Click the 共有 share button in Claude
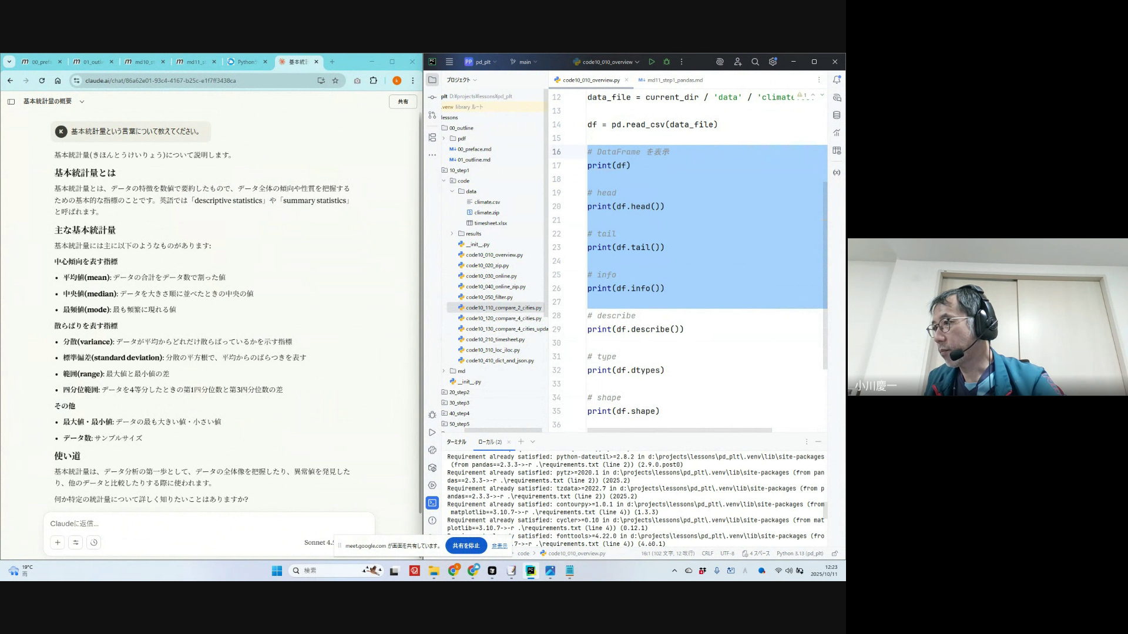The width and height of the screenshot is (1128, 634). (402, 102)
